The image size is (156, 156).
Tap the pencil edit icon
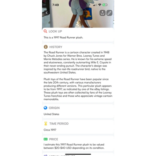click(109, 13)
